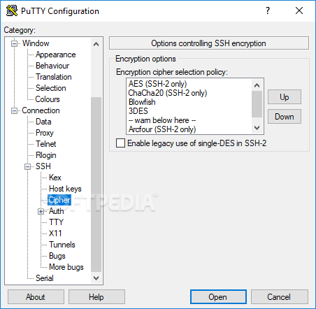Click the category tree scrollbar thumb
The width and height of the screenshot is (316, 309).
(96, 185)
